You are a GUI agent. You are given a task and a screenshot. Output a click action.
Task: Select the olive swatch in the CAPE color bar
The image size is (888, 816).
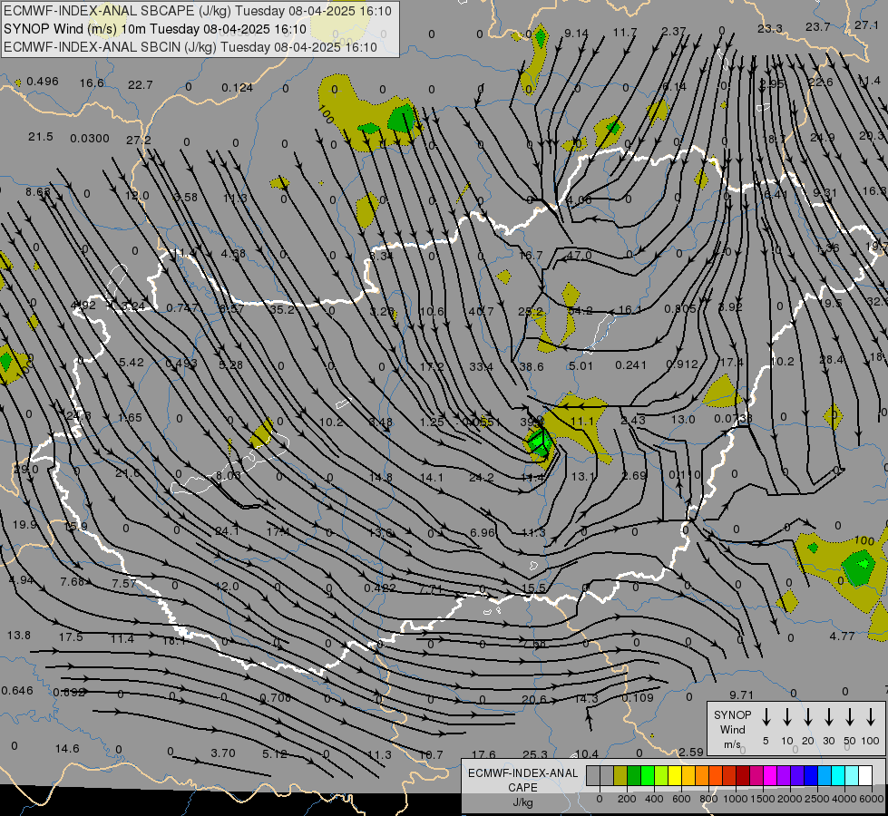[620, 776]
